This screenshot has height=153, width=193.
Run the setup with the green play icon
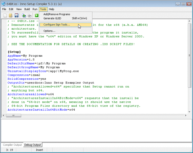point(36,16)
